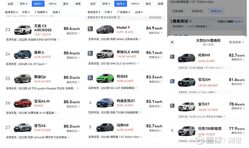Open the red 宝马X4 M car image
The height and width of the screenshot is (148, 249).
[22, 103]
